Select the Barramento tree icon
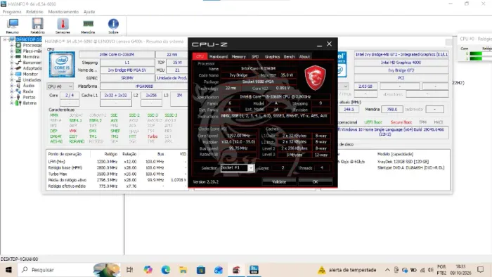Image resolution: width=492 pixels, height=277 pixels. coord(18,63)
